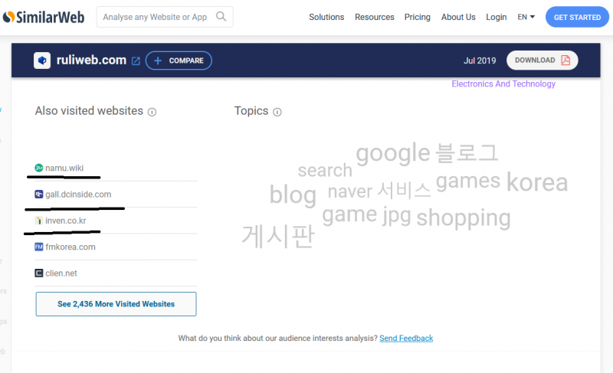Focus the Analyse any Website search field
The image size is (613, 373).
(156, 17)
